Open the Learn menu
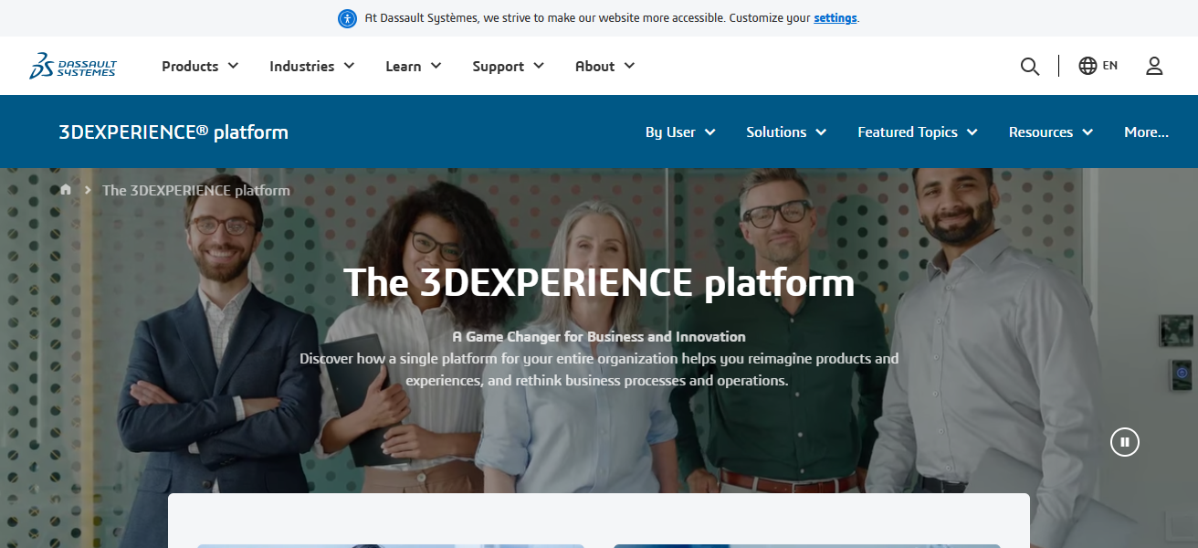This screenshot has height=548, width=1198. point(413,66)
